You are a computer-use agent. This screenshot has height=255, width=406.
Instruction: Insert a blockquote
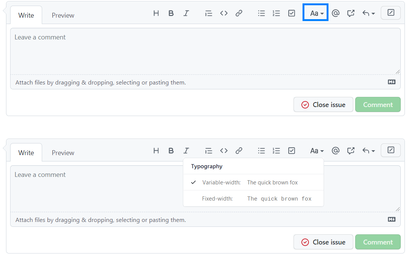pos(209,13)
